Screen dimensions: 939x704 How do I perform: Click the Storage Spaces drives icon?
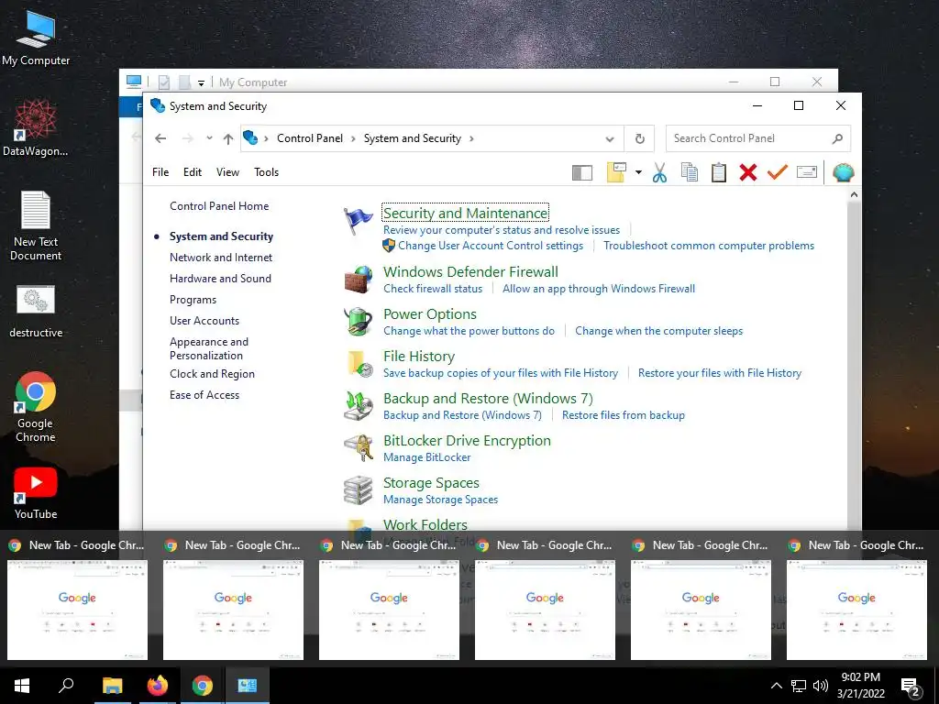[359, 490]
